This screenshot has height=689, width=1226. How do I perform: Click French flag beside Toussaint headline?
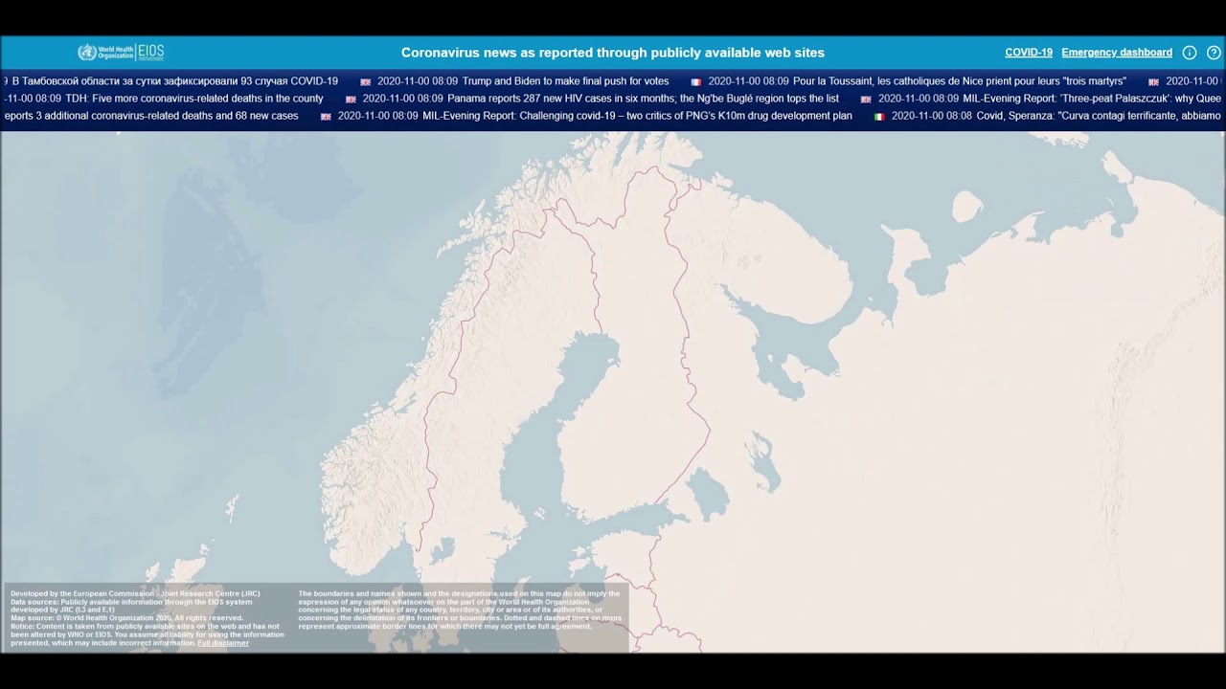[x=696, y=82]
